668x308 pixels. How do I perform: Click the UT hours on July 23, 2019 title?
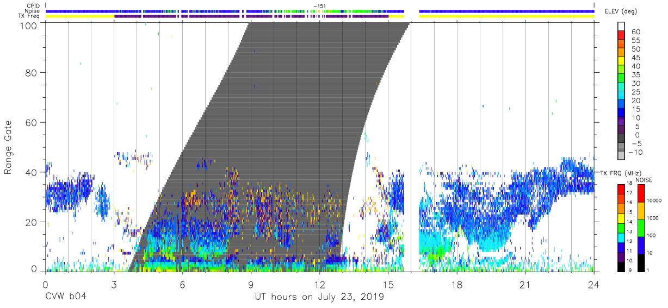(319, 297)
